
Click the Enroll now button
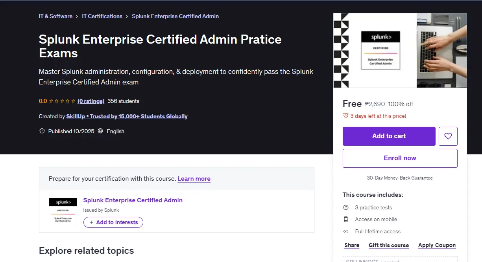click(400, 158)
